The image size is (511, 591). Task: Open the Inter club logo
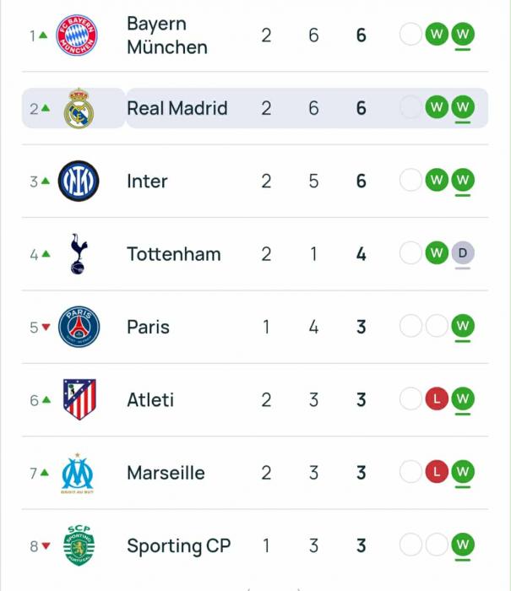click(79, 181)
